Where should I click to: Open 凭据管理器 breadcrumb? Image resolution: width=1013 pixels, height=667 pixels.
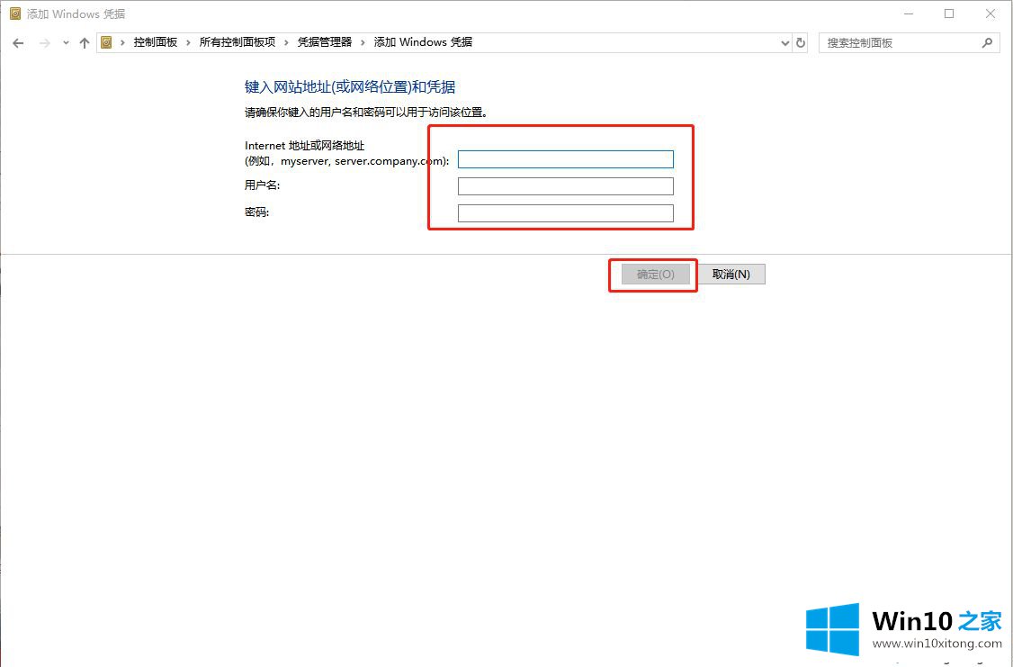pos(324,42)
